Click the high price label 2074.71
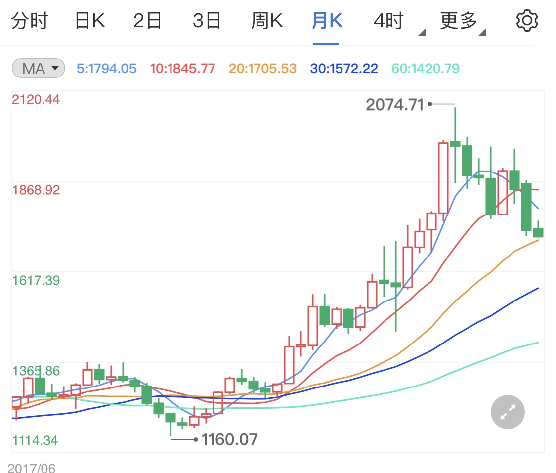The image size is (556, 473). (x=395, y=105)
